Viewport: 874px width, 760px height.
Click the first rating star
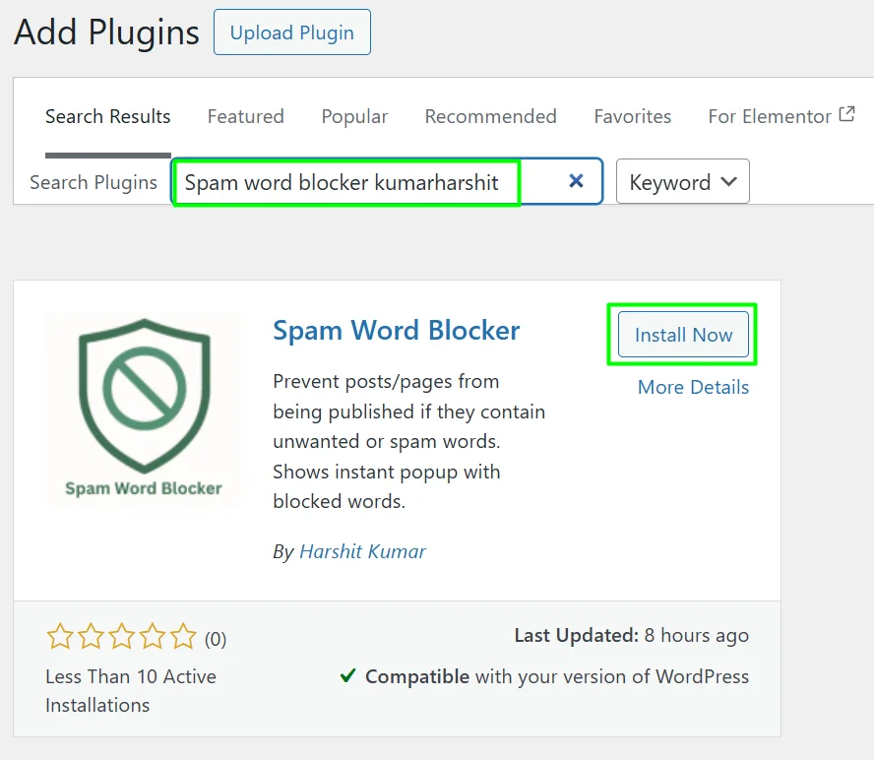pyautogui.click(x=59, y=637)
